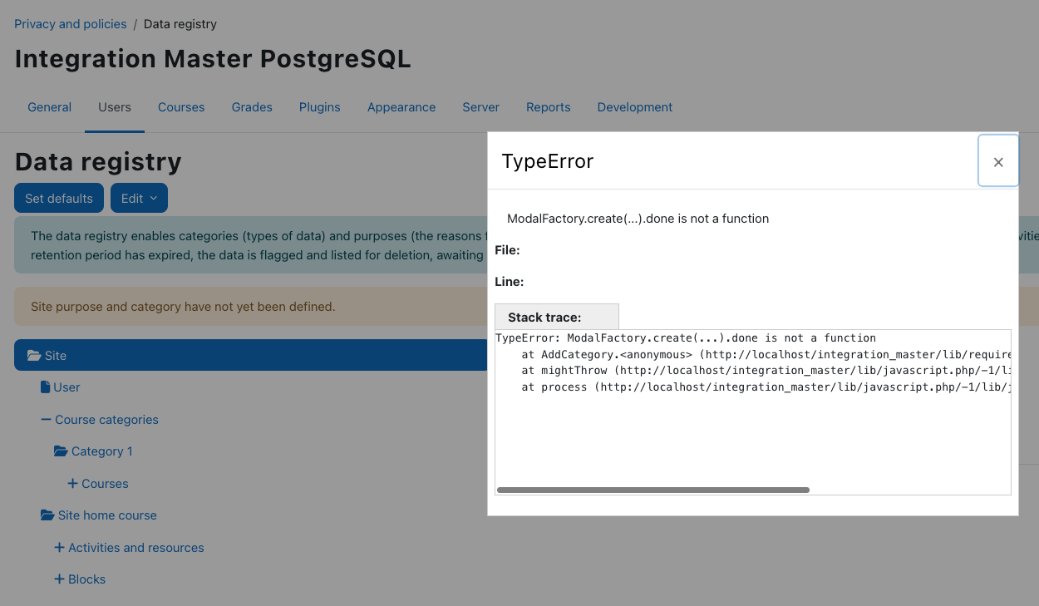This screenshot has height=606, width=1039.
Task: Click the Stack trace label tab
Action: [557, 317]
